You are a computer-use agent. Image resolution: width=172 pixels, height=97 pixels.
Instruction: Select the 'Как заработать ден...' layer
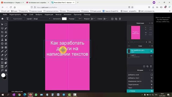(140, 51)
